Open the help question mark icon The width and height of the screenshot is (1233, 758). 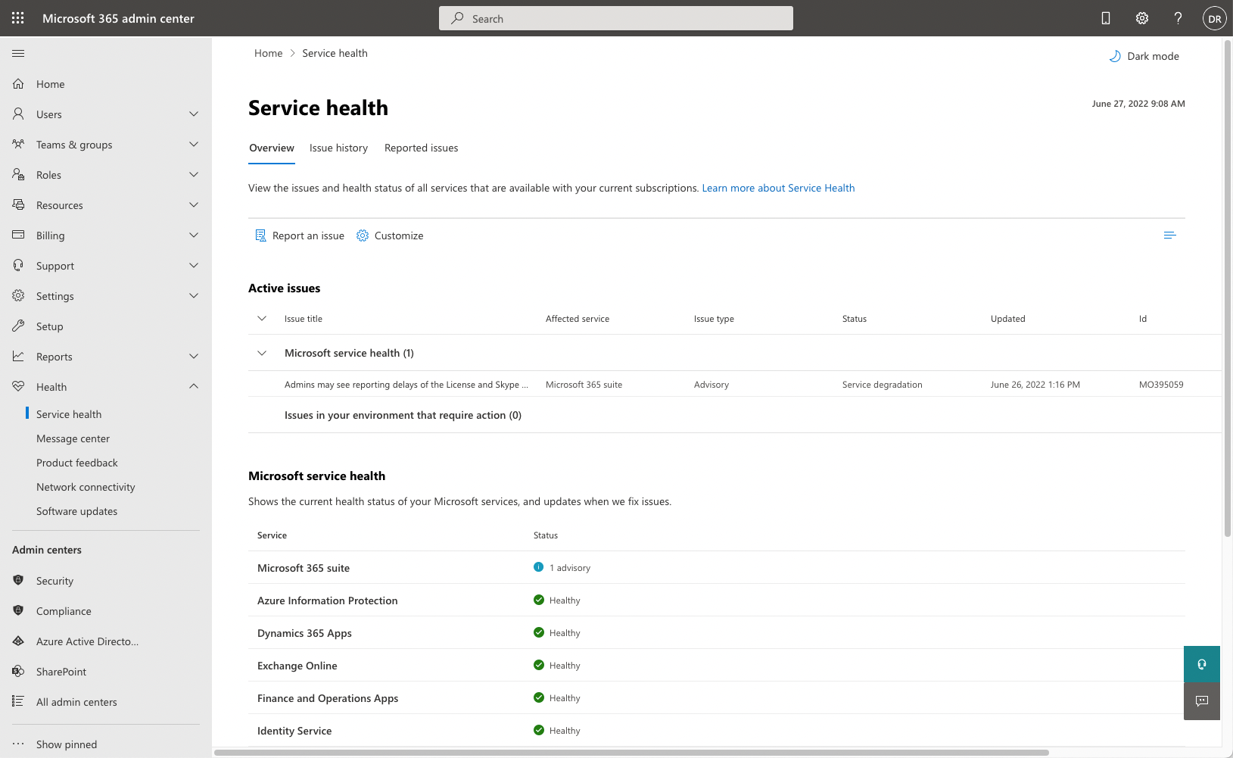coord(1178,18)
